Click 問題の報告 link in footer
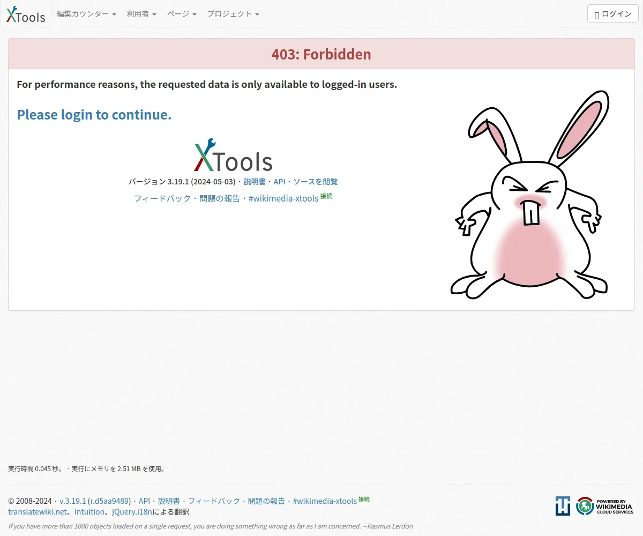This screenshot has width=643, height=536. [x=266, y=501]
